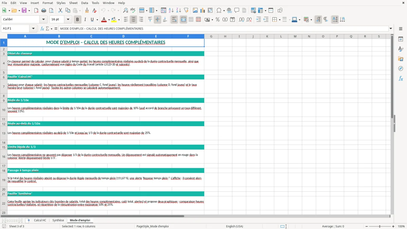This screenshot has height=229, width=407.
Task: Add a decimal place
Action: 241,20
